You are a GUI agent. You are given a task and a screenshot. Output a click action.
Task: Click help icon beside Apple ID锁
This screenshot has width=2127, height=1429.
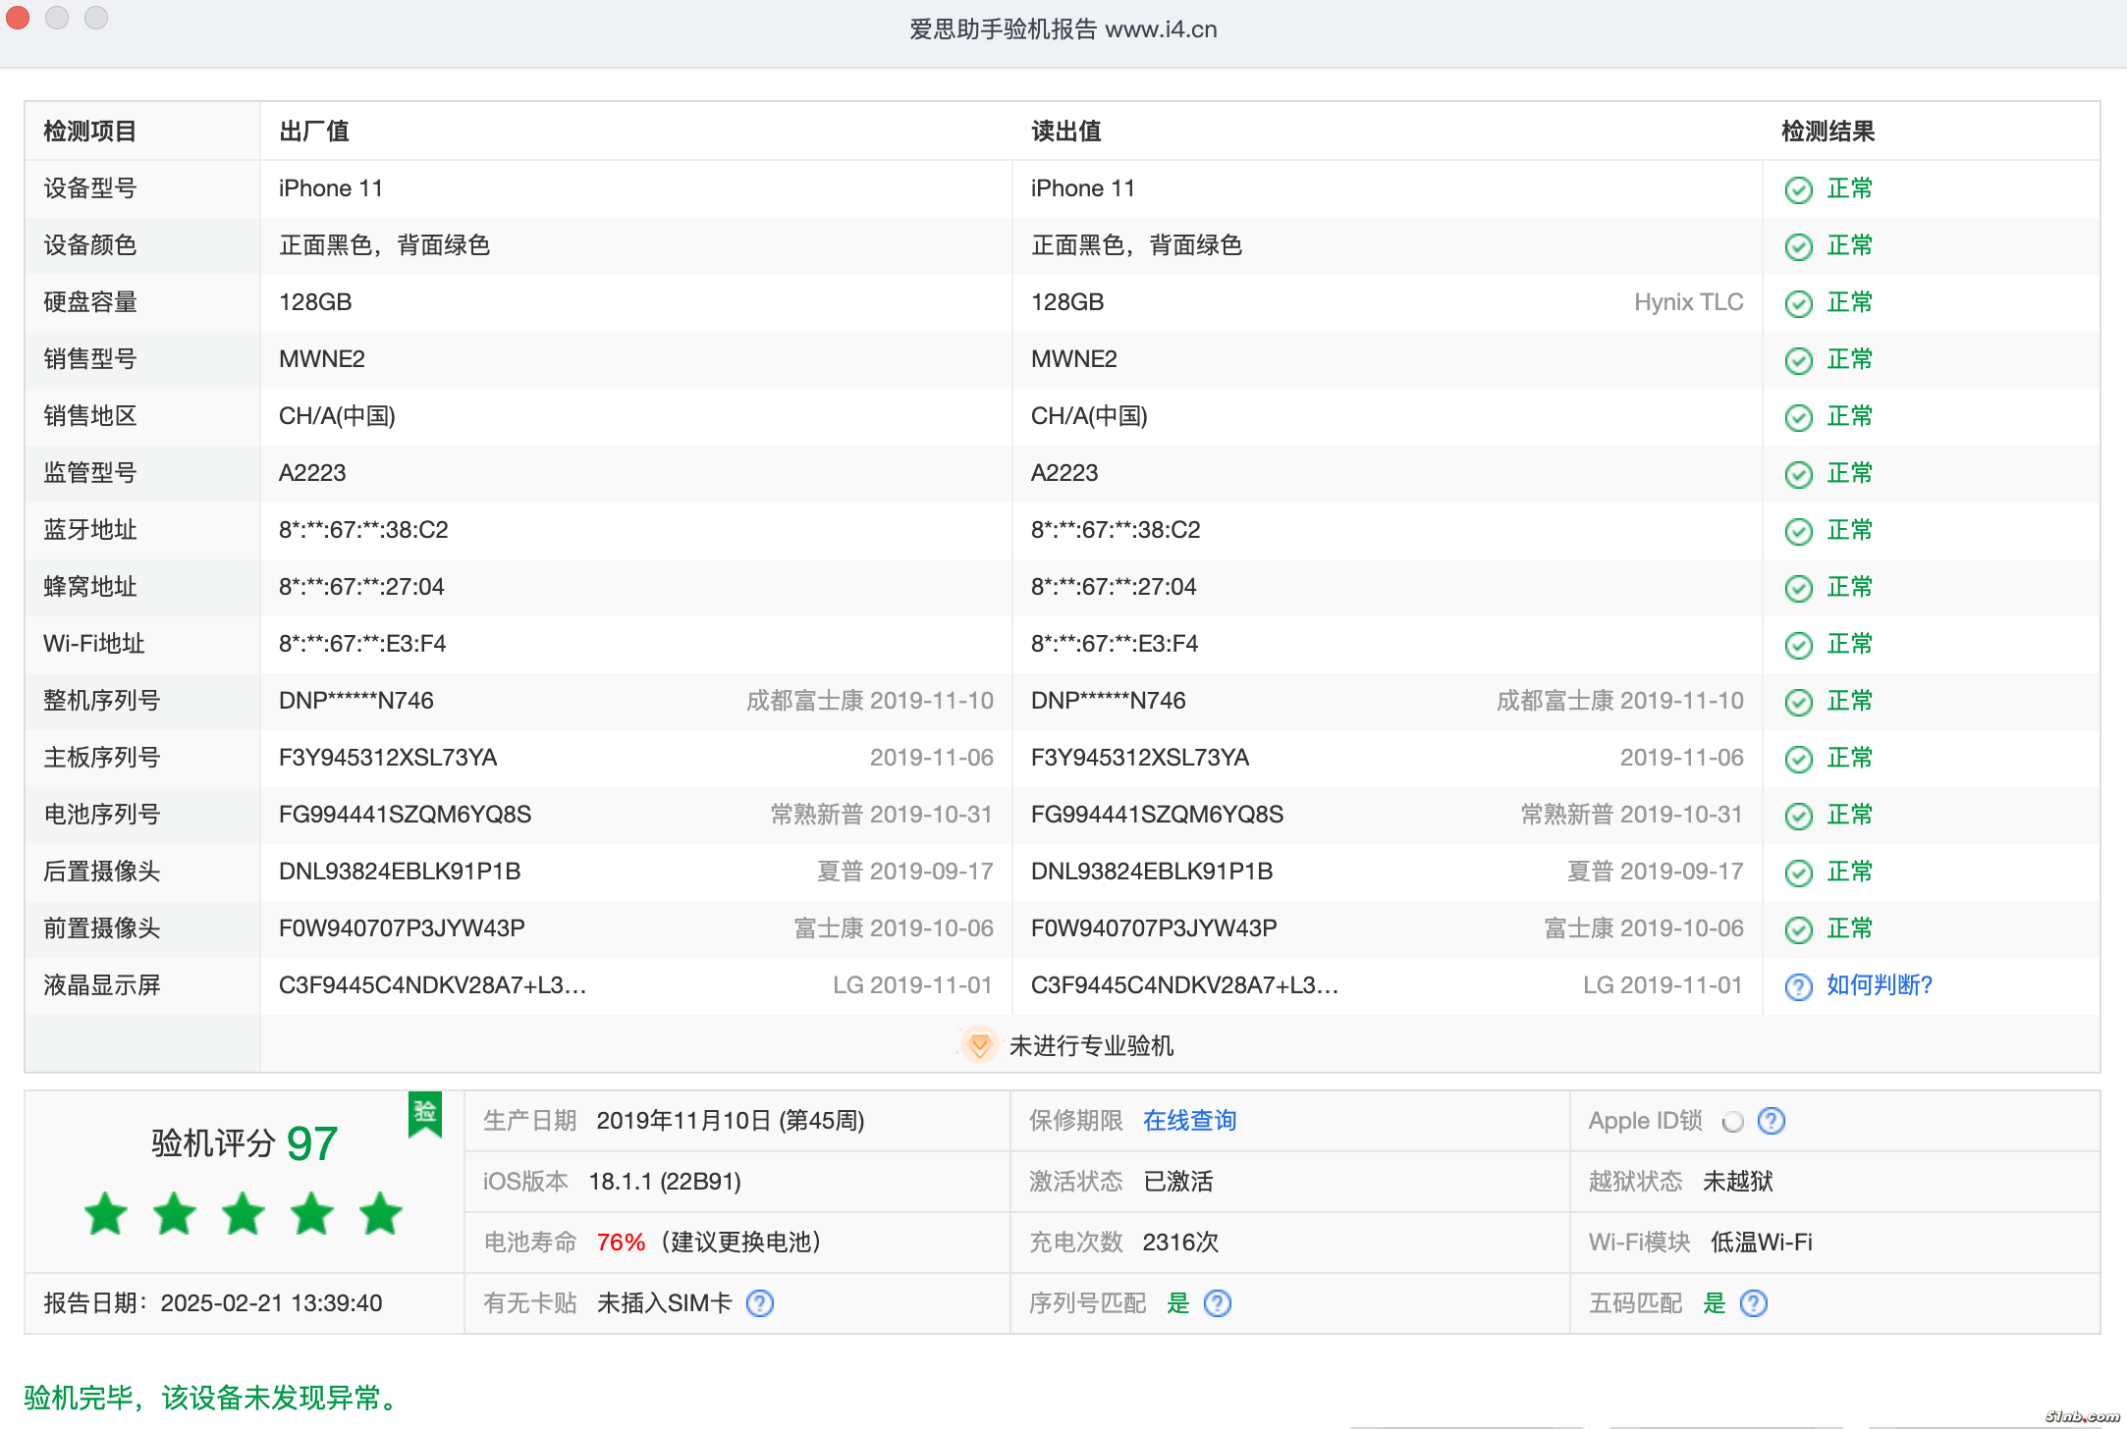(1771, 1121)
